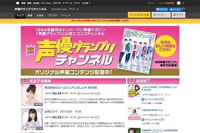Open 山崎エリイ Erii Cafe #18 title link
This screenshot has height=133, width=200.
tap(63, 111)
